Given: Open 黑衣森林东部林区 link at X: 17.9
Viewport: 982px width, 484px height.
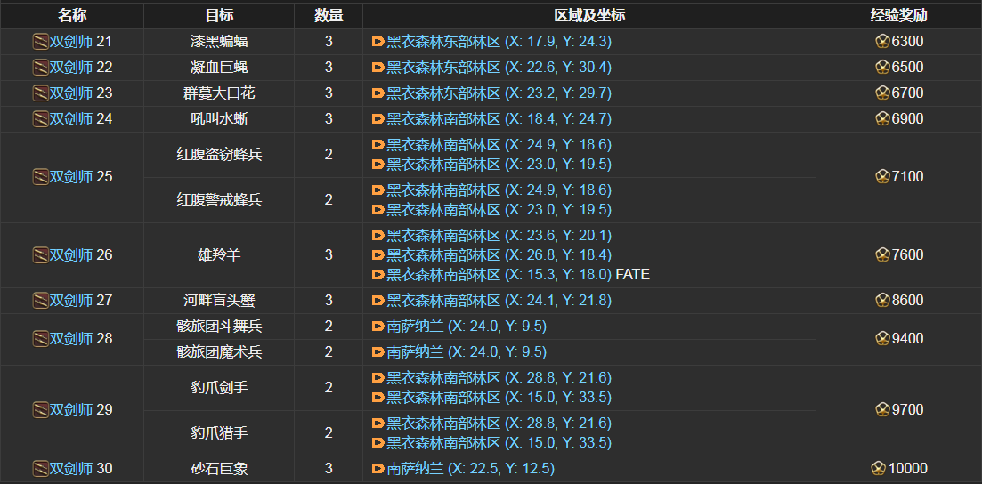Looking at the screenshot, I should (x=499, y=42).
